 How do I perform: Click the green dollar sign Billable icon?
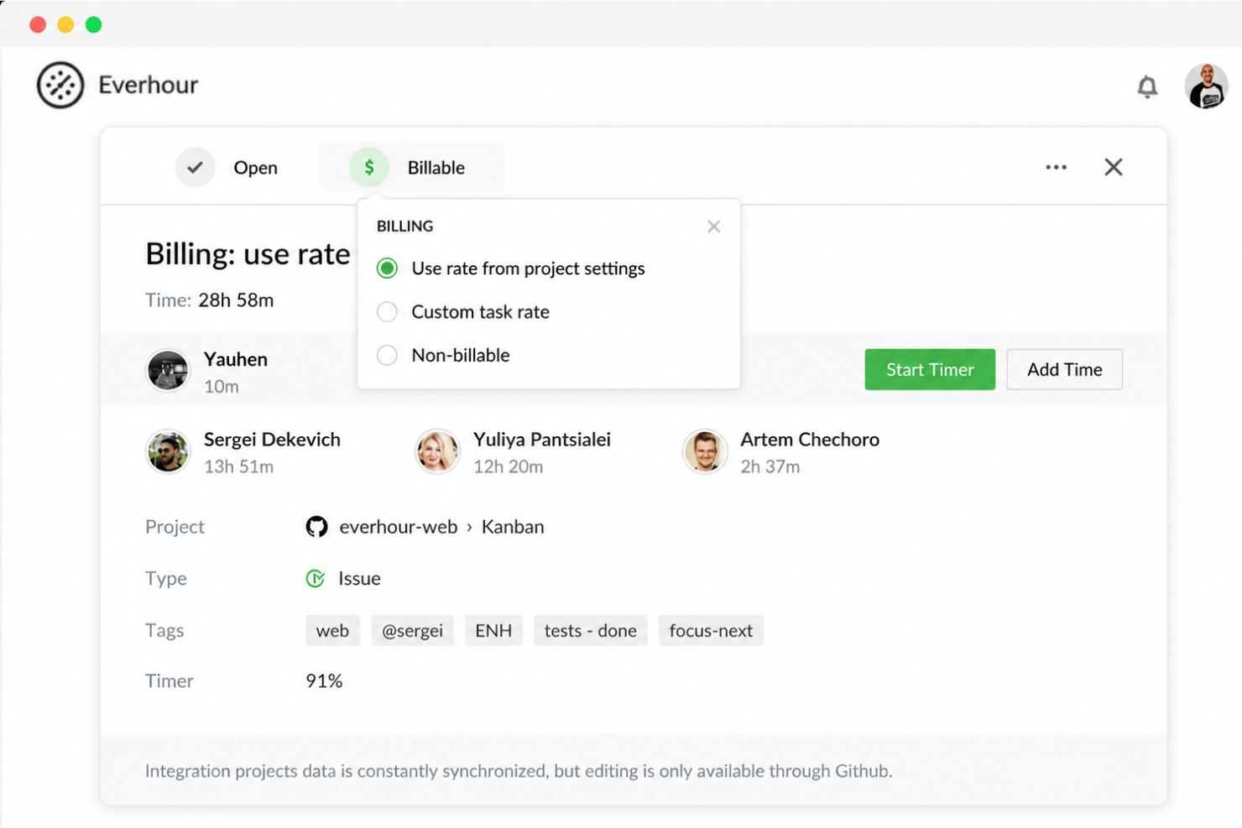click(369, 167)
